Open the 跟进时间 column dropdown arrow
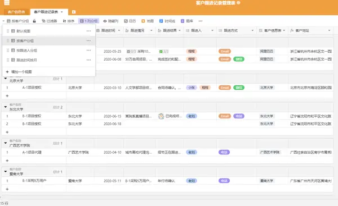This screenshot has width=338, height=206. pos(119,30)
